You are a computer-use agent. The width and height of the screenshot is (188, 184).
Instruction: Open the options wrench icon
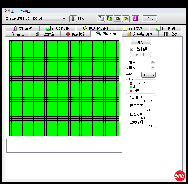[x=126, y=19]
